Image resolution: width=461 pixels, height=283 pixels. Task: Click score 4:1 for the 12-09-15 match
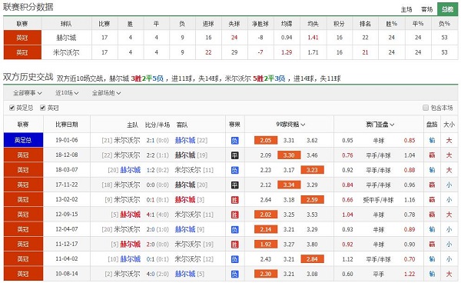(151, 215)
